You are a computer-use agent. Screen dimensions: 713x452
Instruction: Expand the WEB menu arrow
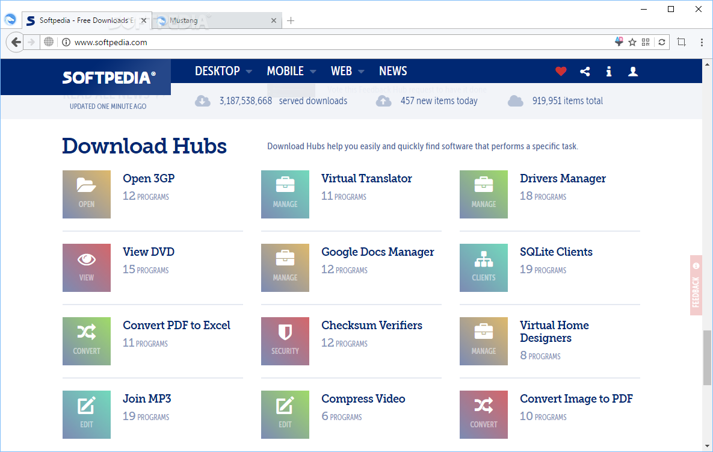click(361, 72)
